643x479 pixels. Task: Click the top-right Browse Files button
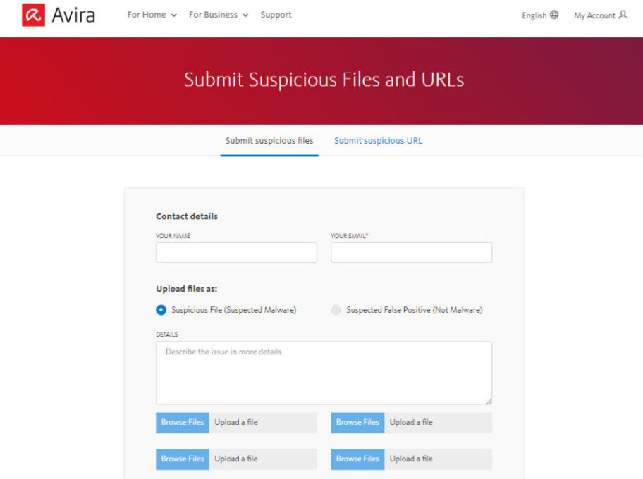point(357,423)
